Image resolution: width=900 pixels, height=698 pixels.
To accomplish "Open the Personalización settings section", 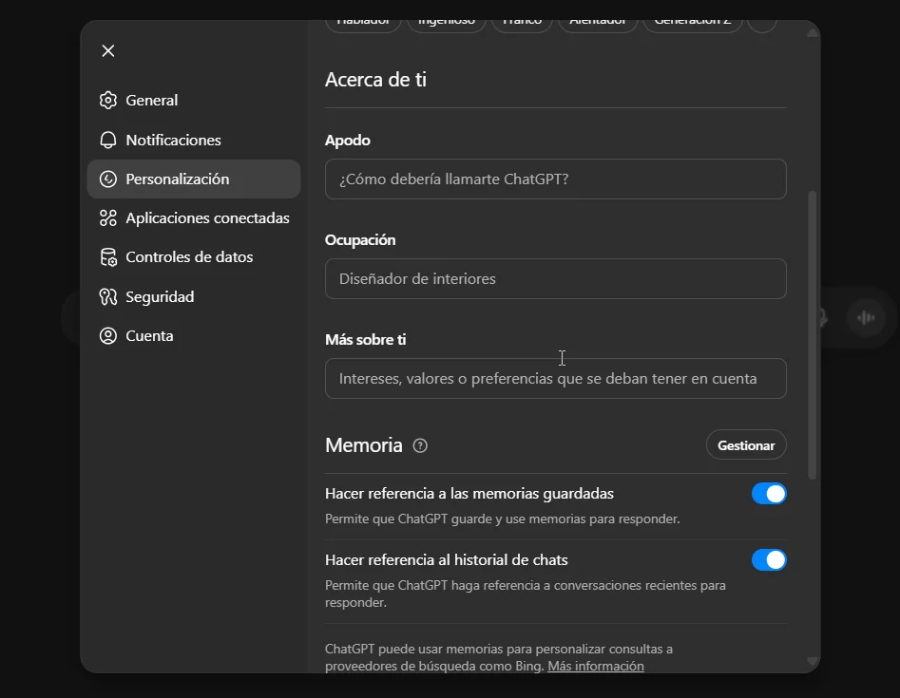I will tap(177, 179).
